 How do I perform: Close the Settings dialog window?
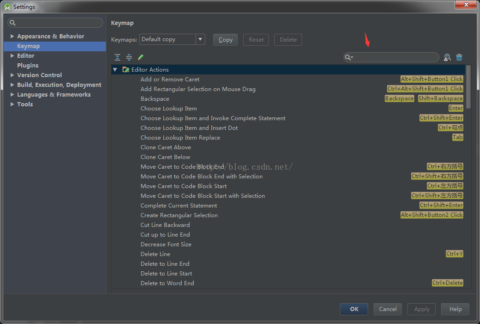click(466, 5)
